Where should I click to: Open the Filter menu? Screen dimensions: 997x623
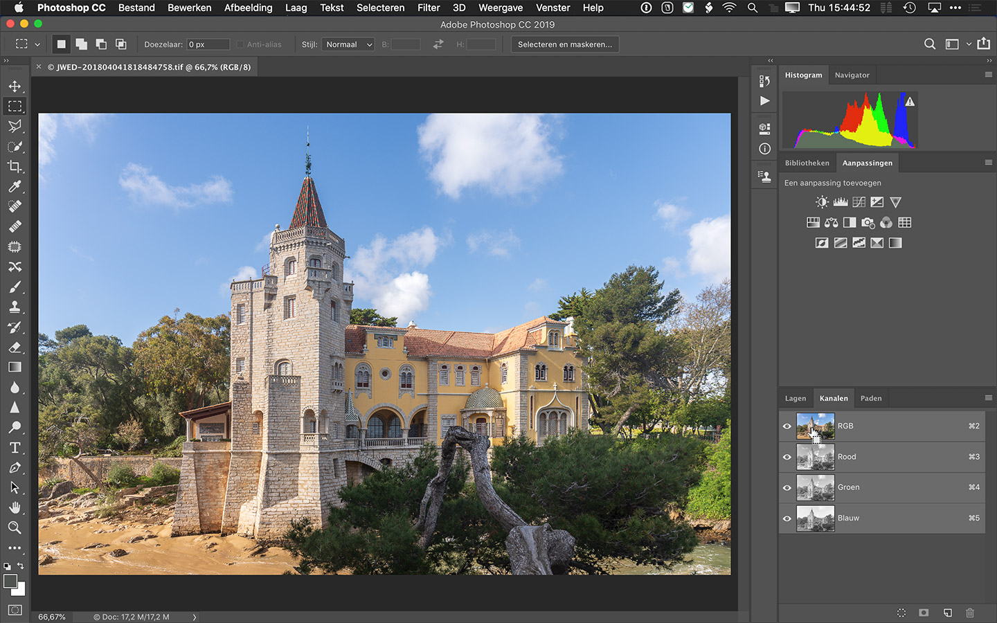click(x=428, y=8)
